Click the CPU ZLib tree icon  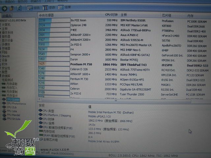(x=4, y=107)
